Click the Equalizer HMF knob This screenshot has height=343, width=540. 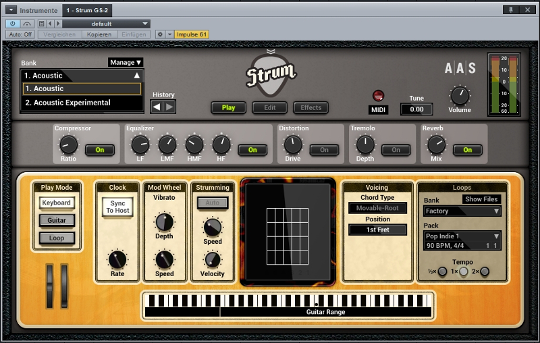pos(194,144)
